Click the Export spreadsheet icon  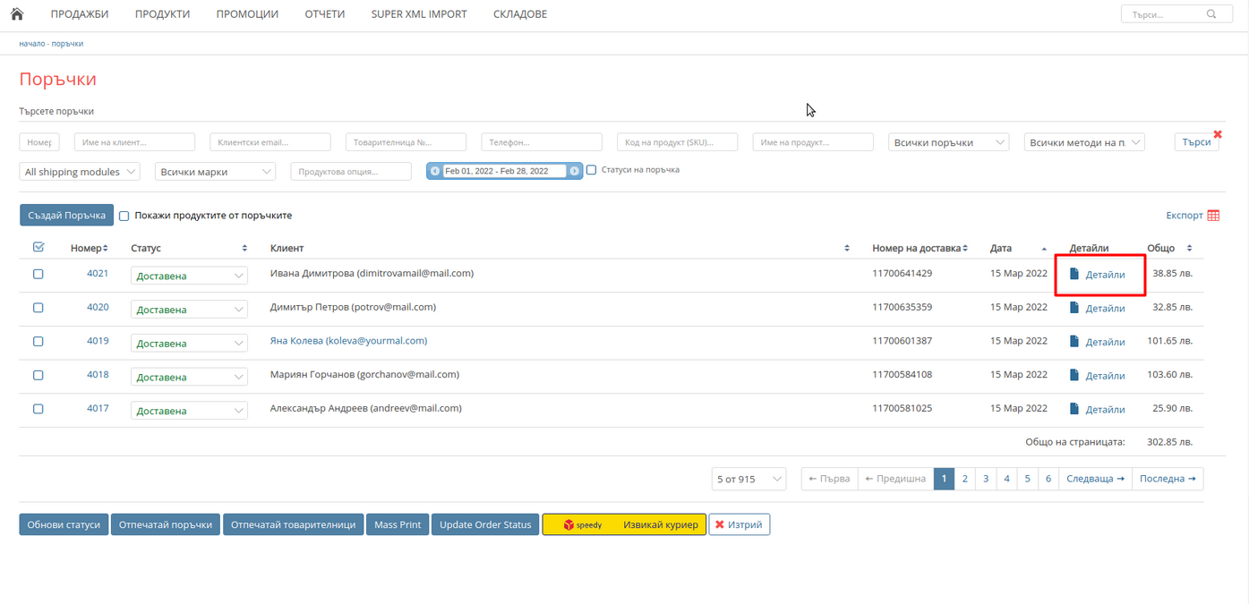click(1213, 216)
